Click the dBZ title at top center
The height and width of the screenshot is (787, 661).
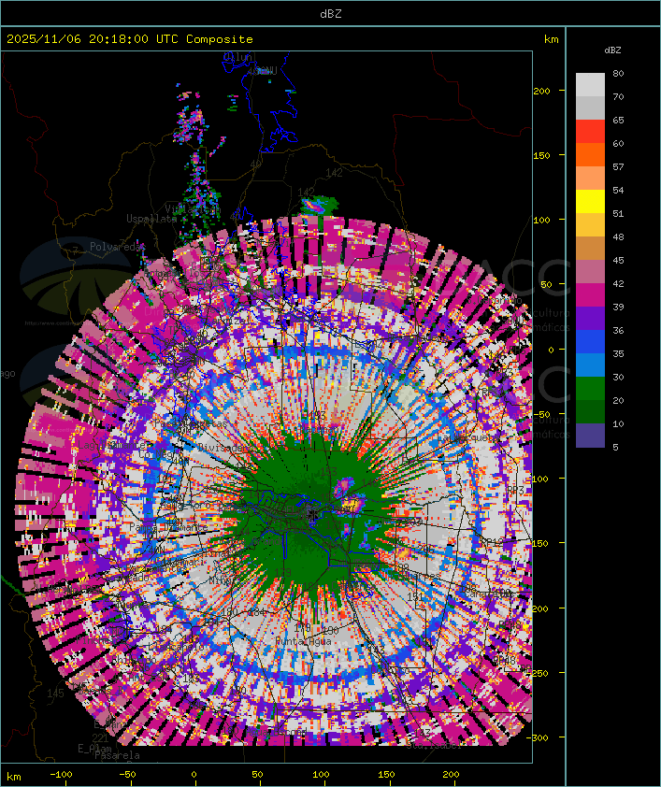coord(331,14)
